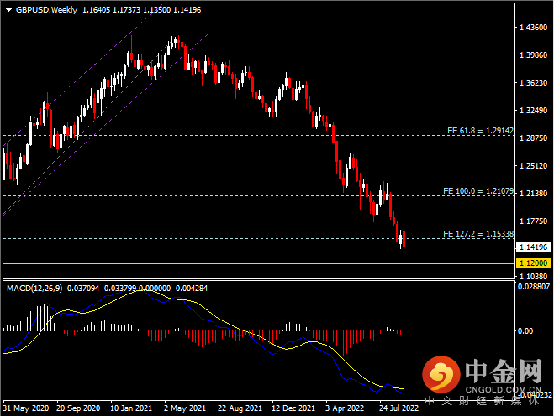Click the 2 May 2021 date label
Viewport: 554px width, 416px height.
coord(185,408)
